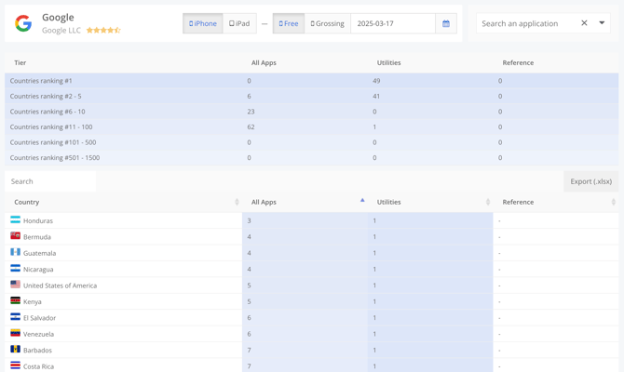
Task: Click the United States flag icon
Action: tap(15, 285)
